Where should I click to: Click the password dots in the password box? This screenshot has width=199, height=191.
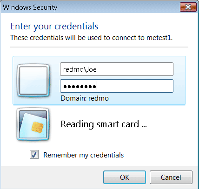80,86
